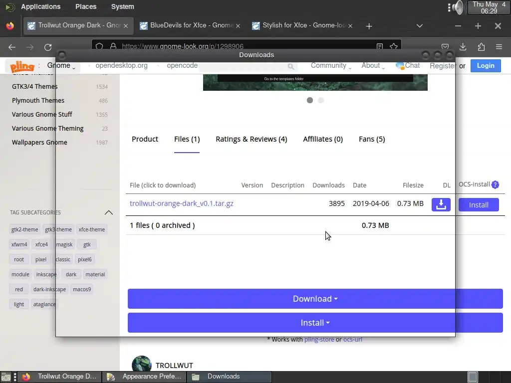Open the System menu

coord(123,6)
